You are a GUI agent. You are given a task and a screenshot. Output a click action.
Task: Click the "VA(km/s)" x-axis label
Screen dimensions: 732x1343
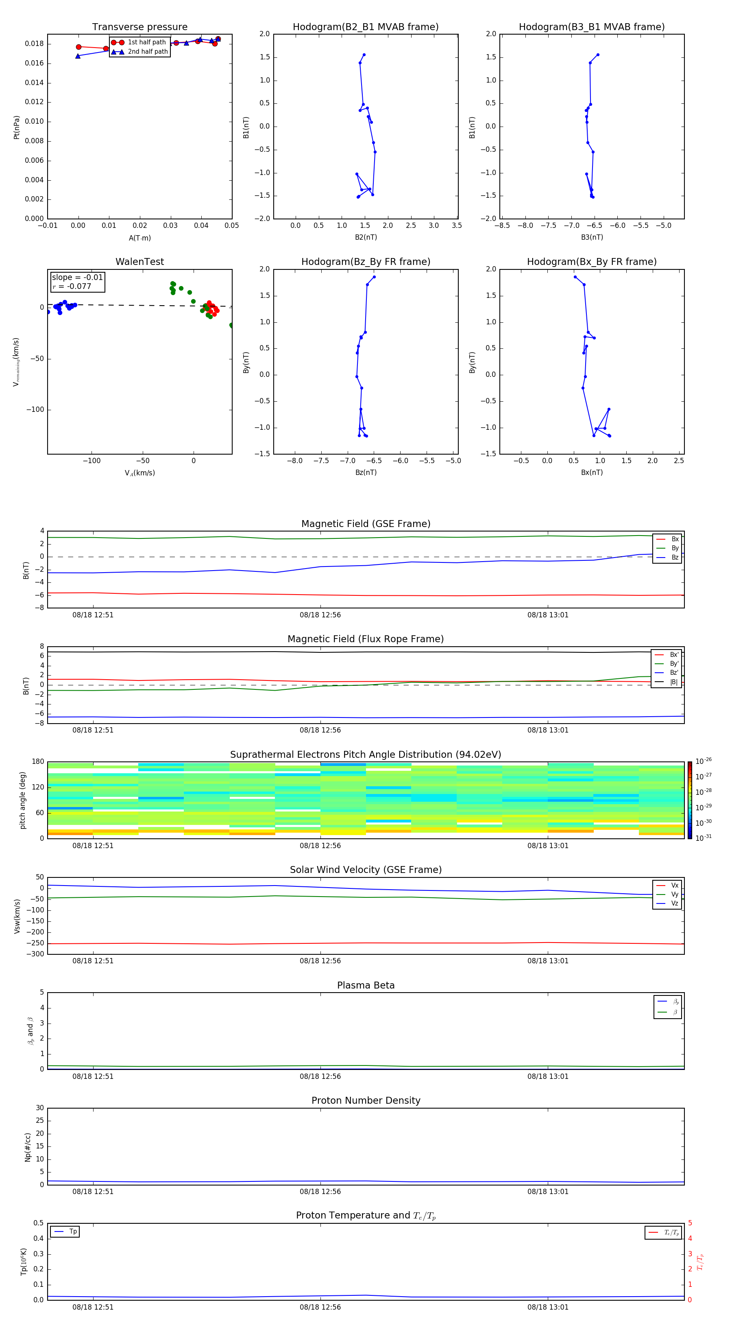tap(139, 473)
